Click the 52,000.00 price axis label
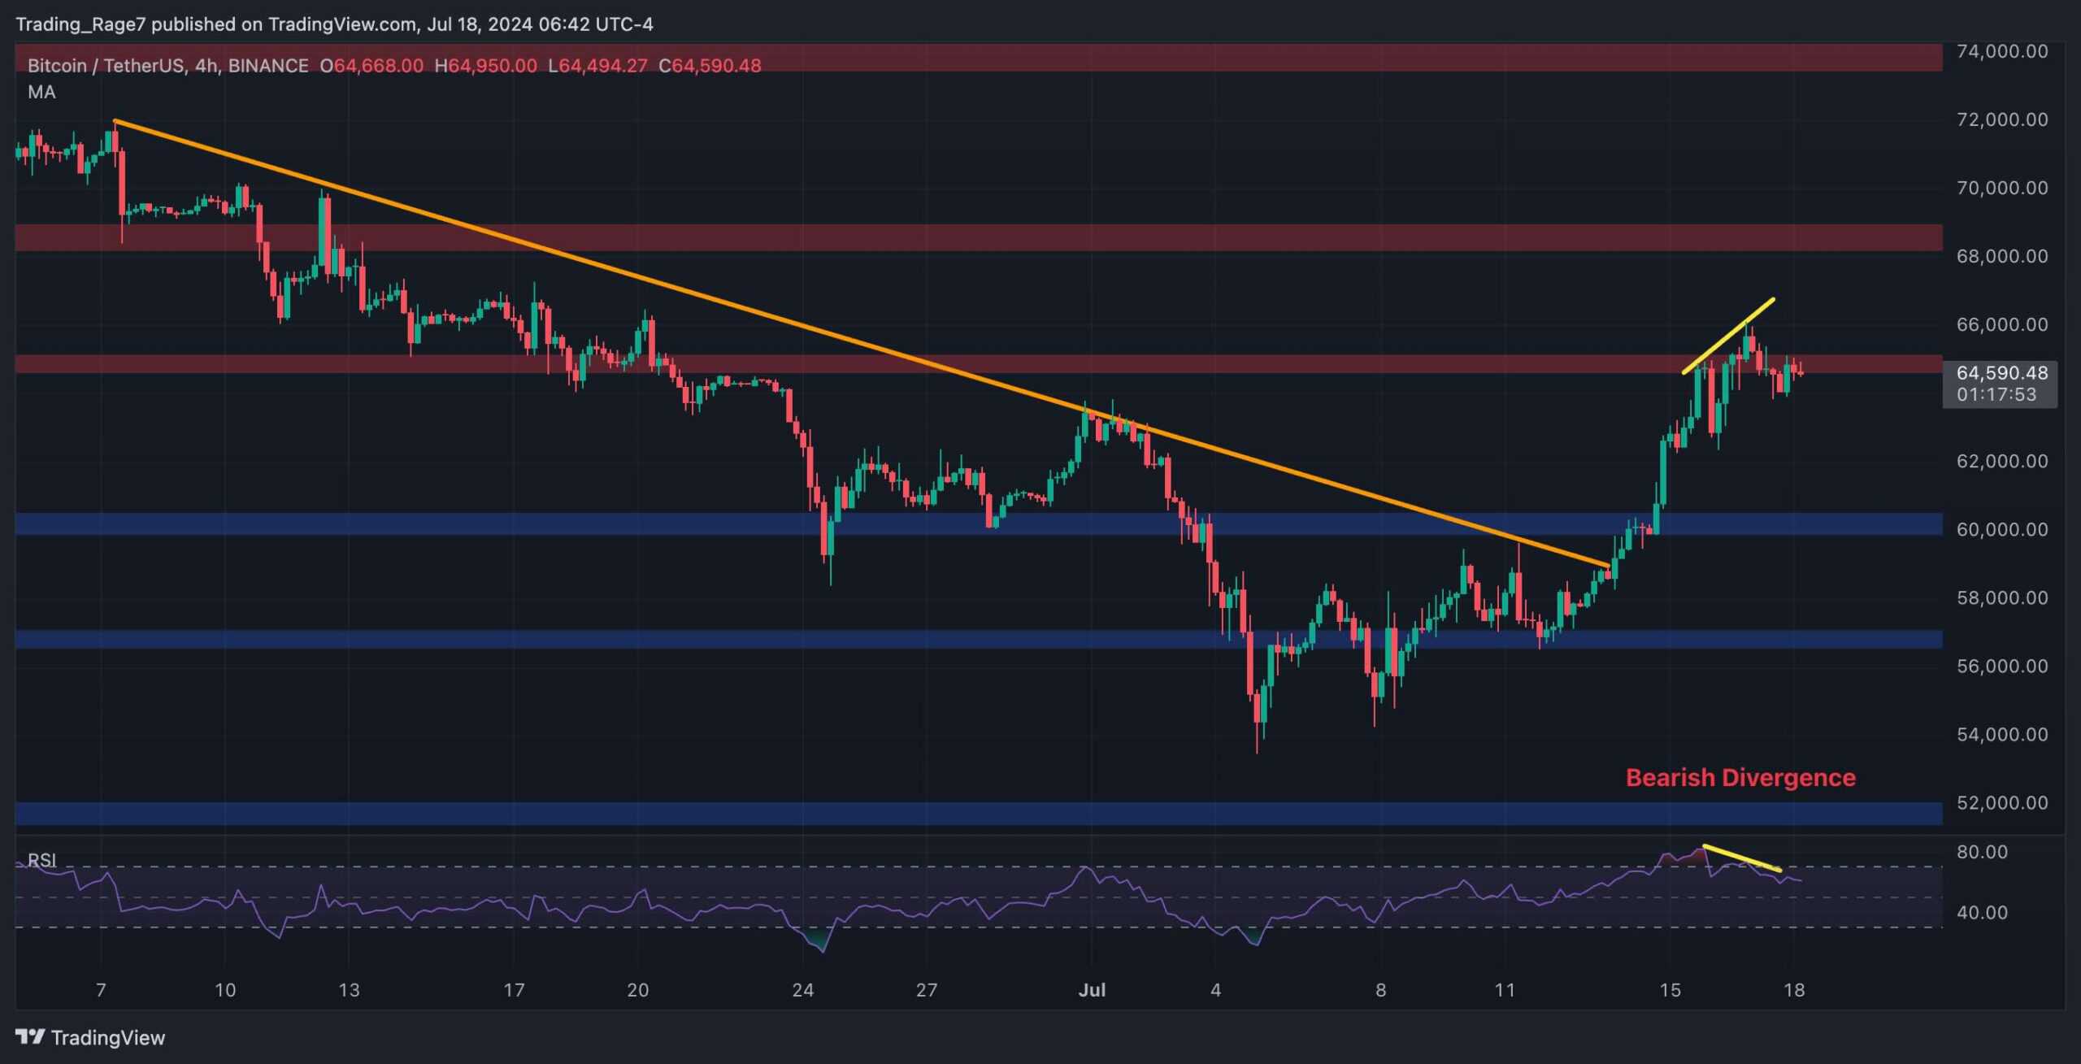 coord(2001,802)
